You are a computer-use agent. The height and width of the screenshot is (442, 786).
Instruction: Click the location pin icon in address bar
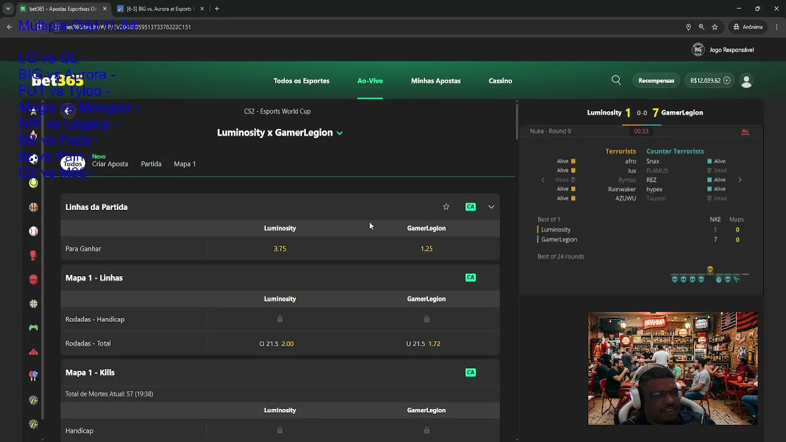point(688,27)
